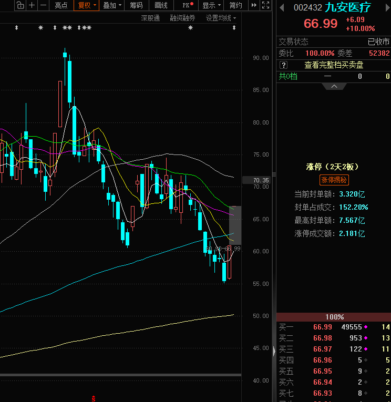This screenshot has width=391, height=402.
Task: Click 封单占成交 value 152.20%
Action: 353,207
